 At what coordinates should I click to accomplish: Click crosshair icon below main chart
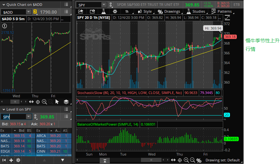click(180, 160)
